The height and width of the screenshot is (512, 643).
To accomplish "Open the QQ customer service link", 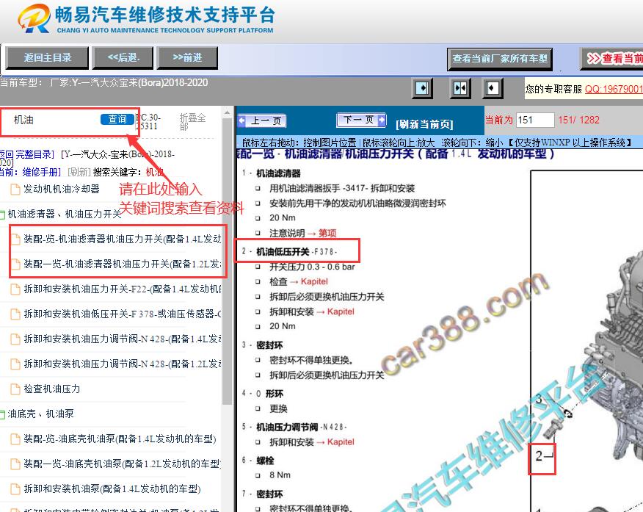I will pos(614,89).
